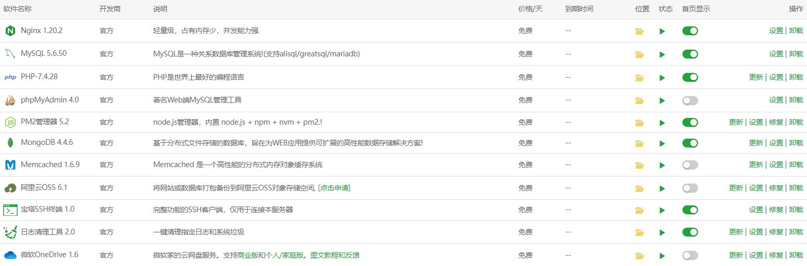Enable homepage display for 阿里云OSS 6.1
The image size is (807, 266).
click(690, 188)
